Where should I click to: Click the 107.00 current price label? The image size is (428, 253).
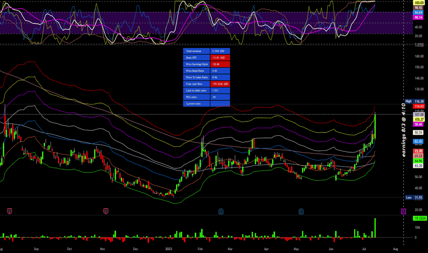click(419, 115)
